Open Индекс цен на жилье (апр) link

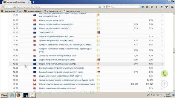point(51,20)
